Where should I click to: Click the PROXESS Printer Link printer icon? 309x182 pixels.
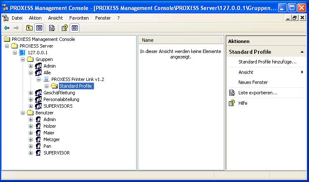[46, 79]
